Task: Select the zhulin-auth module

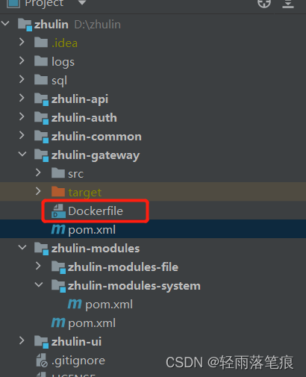Action: point(84,118)
